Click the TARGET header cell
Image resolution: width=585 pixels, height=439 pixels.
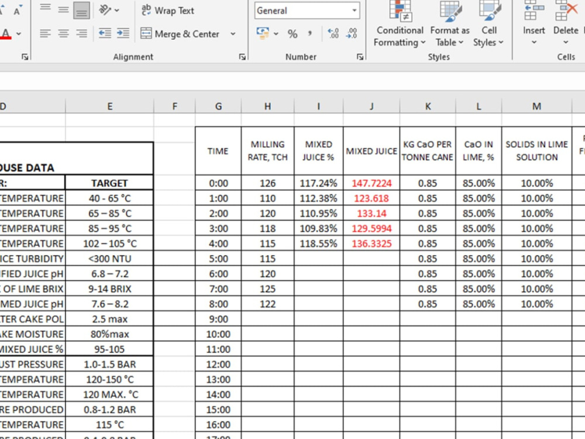coord(109,183)
